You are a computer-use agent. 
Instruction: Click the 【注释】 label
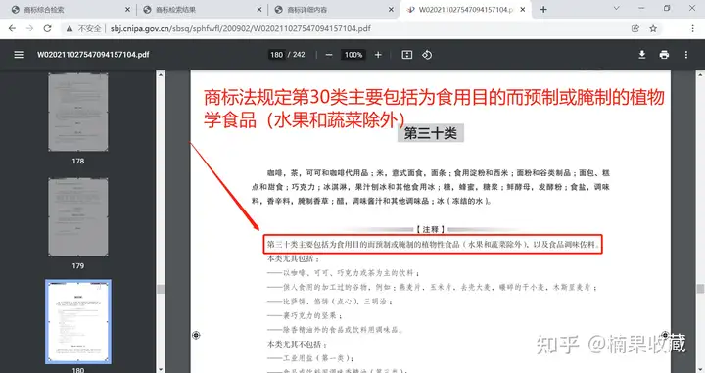pos(430,230)
